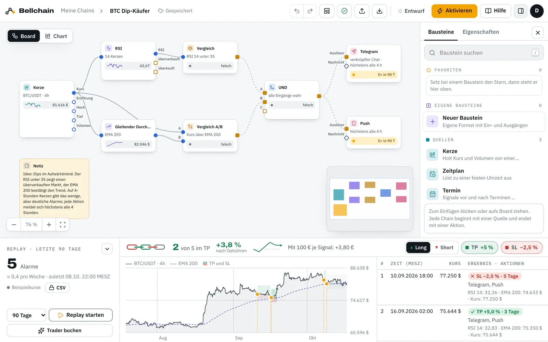Click the RSI node icon
Viewport: 548px width, 342px height.
[x=109, y=48]
